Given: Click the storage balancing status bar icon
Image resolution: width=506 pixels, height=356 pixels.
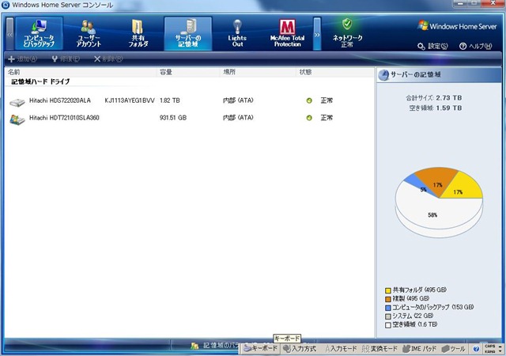Looking at the screenshot, I should (x=194, y=346).
